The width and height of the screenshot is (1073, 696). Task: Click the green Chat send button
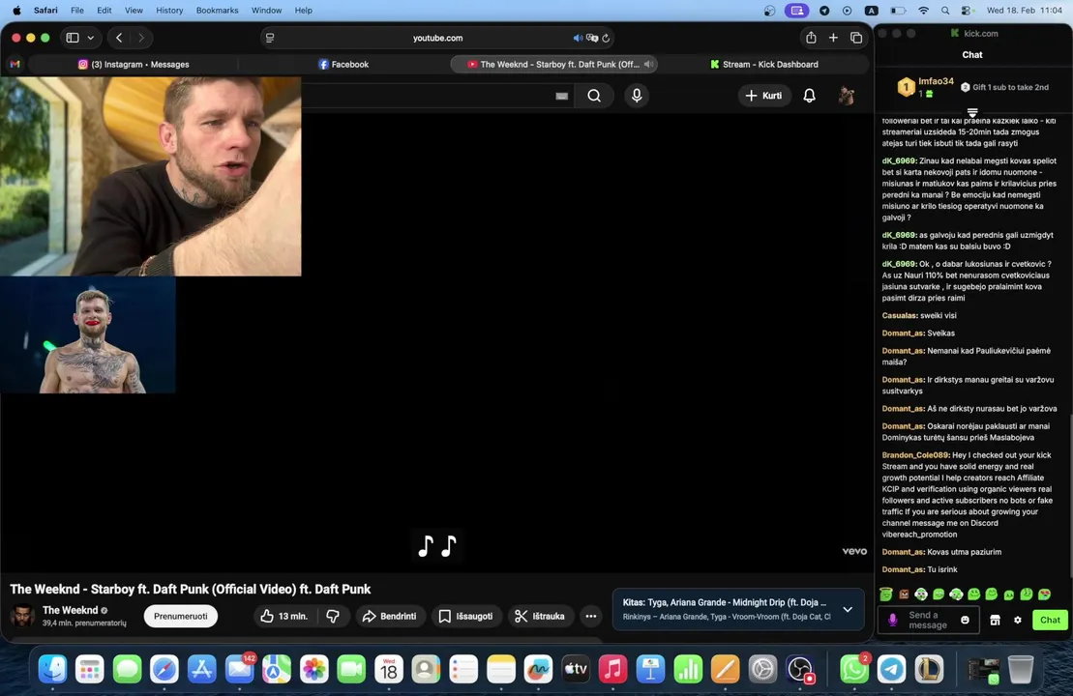(x=1050, y=620)
